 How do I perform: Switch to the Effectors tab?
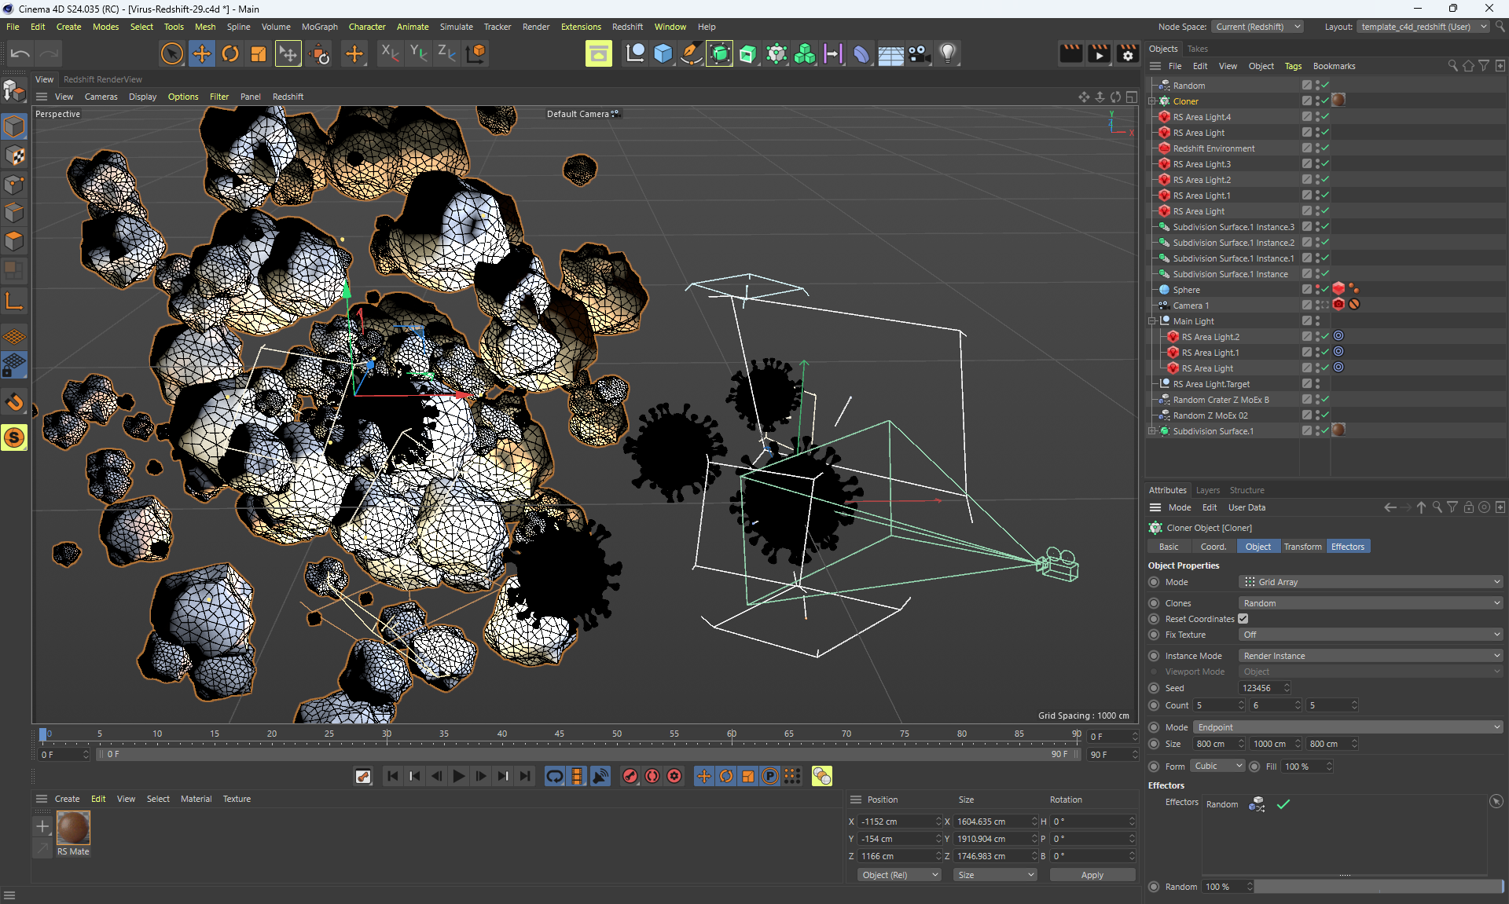click(x=1347, y=547)
